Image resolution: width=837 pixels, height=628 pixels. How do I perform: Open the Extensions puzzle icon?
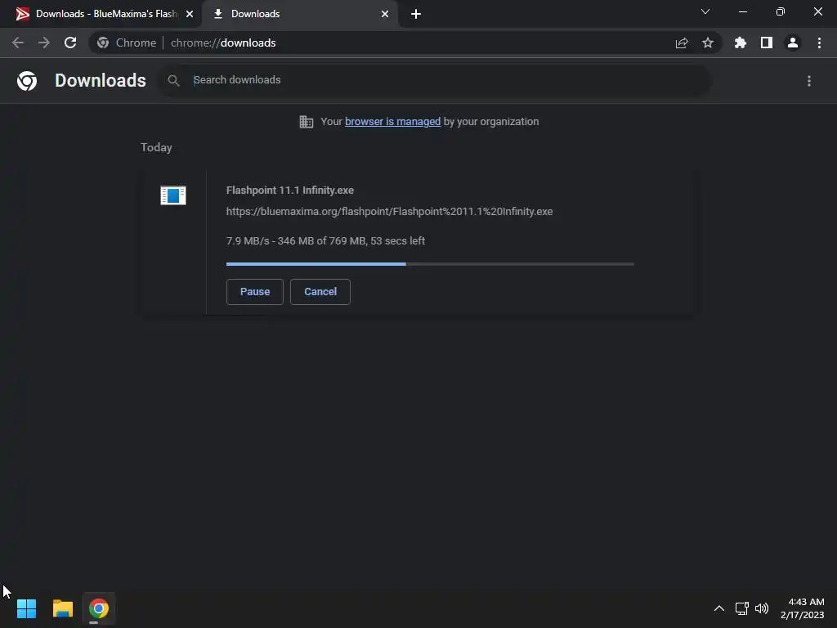tap(741, 43)
